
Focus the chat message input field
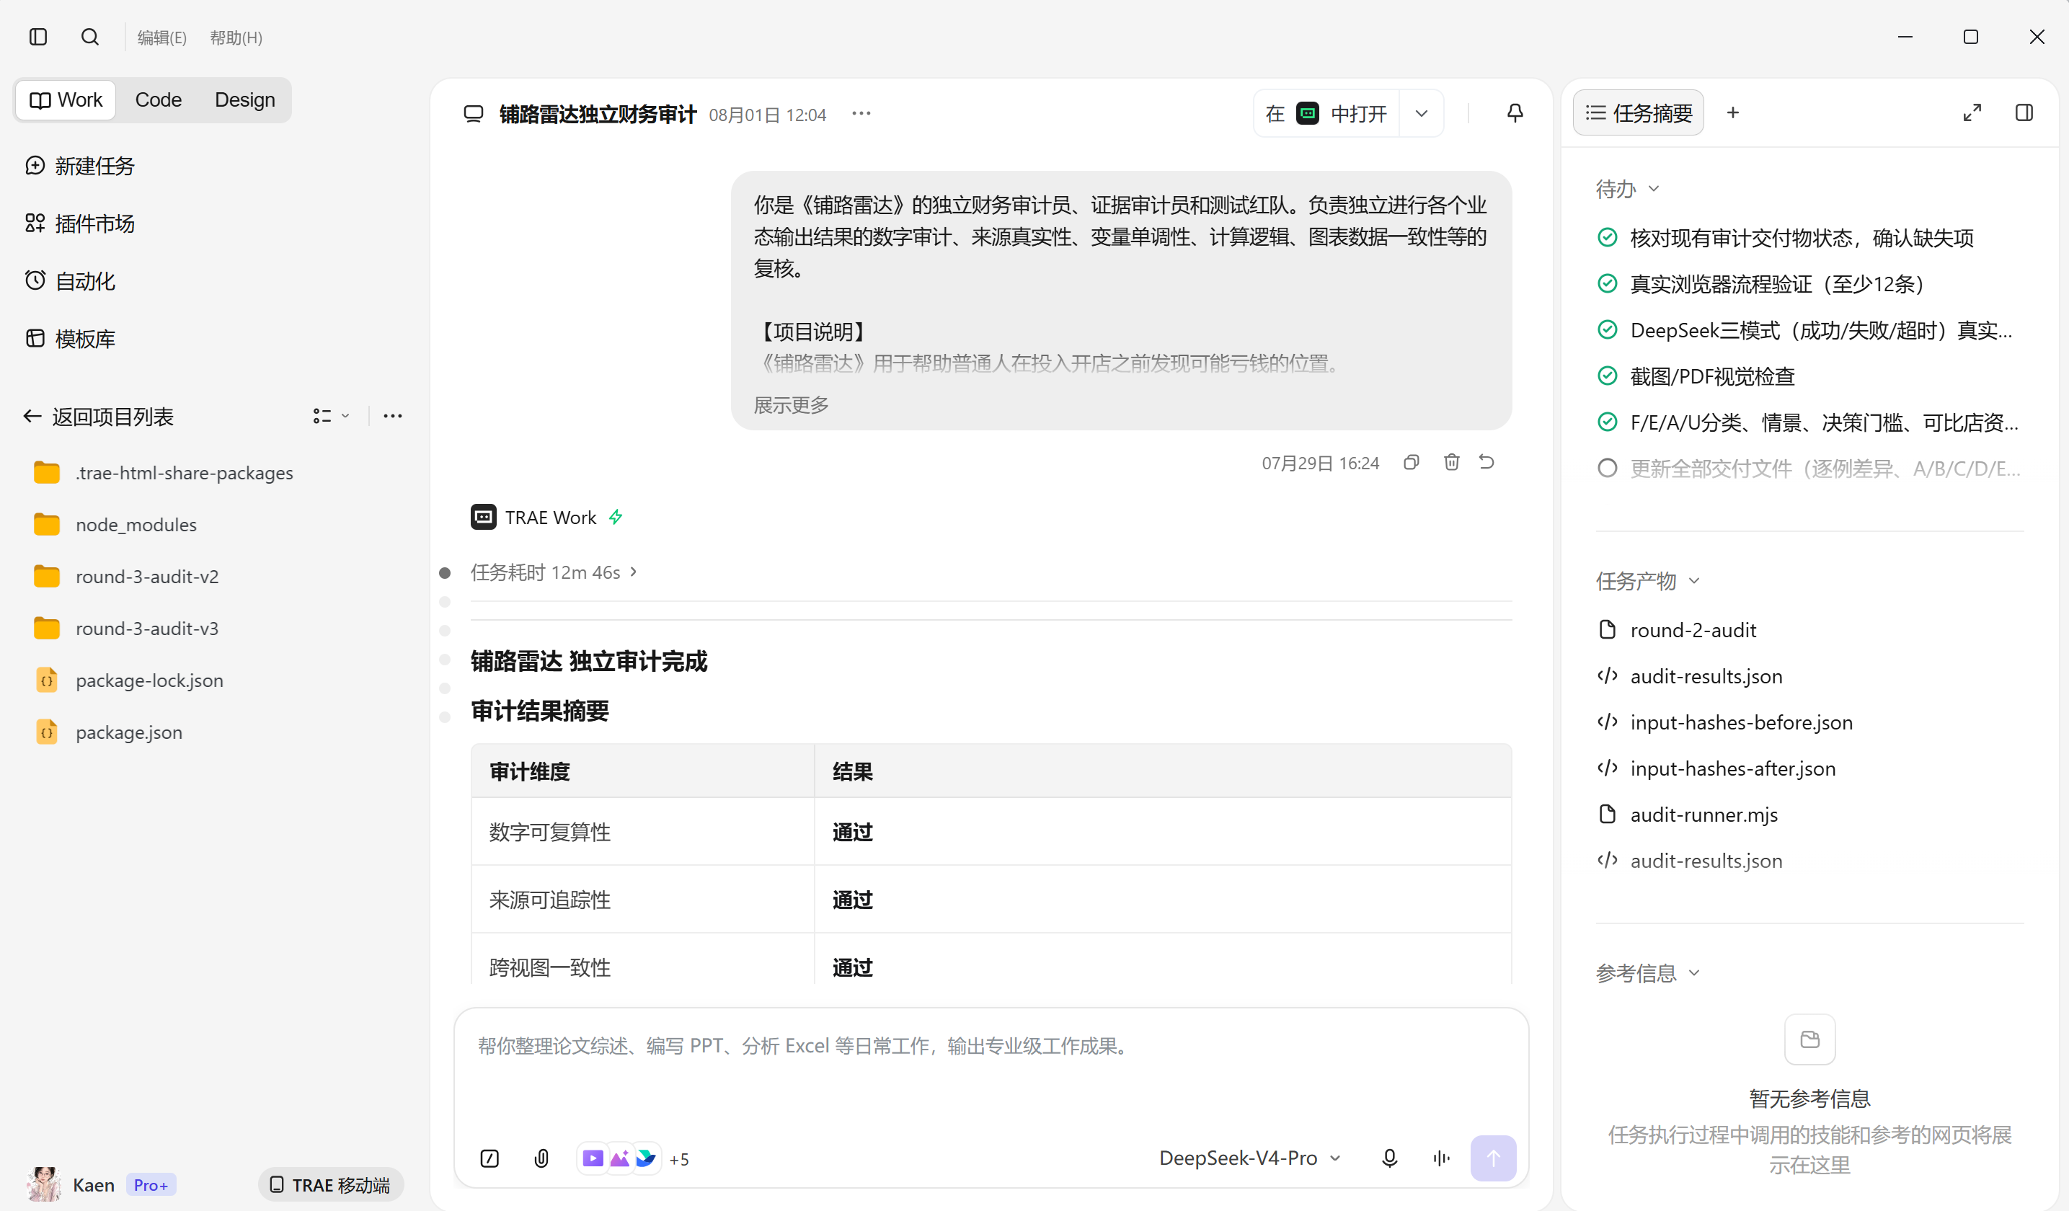click(991, 1068)
